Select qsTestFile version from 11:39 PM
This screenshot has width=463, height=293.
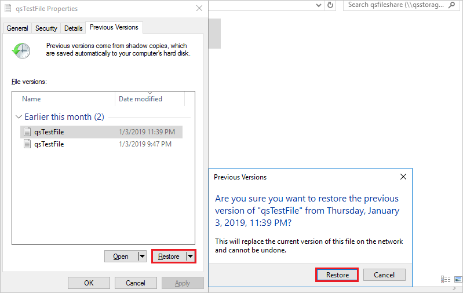(x=101, y=132)
